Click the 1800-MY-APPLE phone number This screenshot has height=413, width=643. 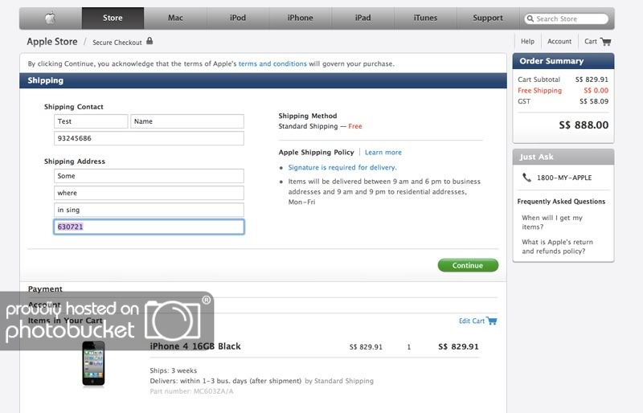point(564,178)
